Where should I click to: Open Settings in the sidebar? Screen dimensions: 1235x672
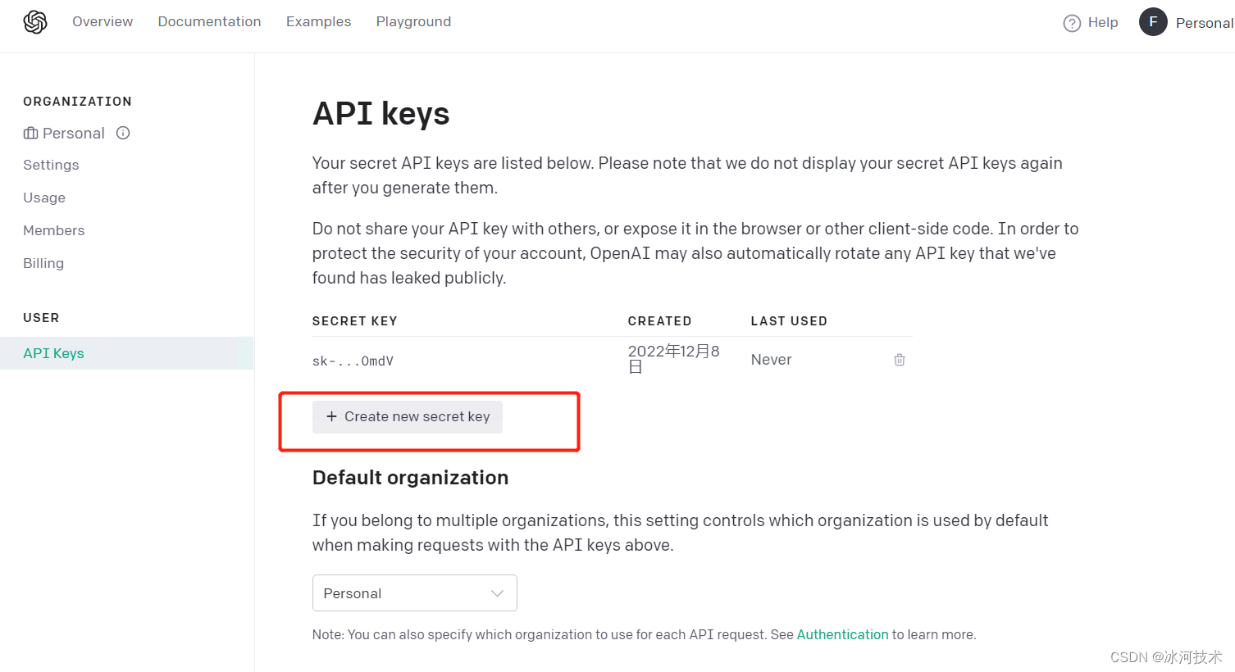coord(51,165)
